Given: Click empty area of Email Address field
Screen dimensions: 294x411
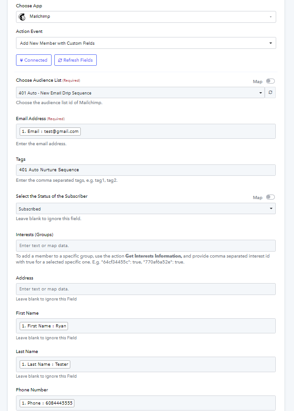Looking at the screenshot, I should (x=178, y=132).
